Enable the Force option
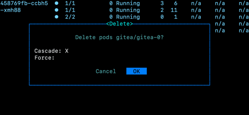The image size is (249, 115). [x=67, y=58]
